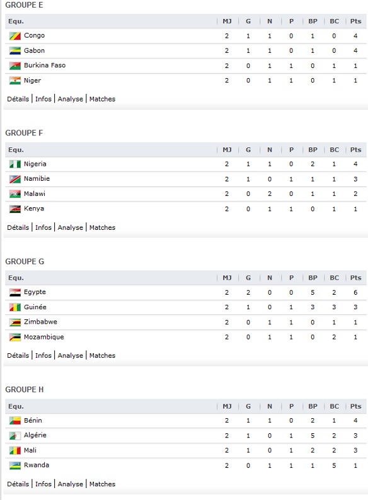
Task: Click the Rwanda flag icon
Action: (15, 465)
